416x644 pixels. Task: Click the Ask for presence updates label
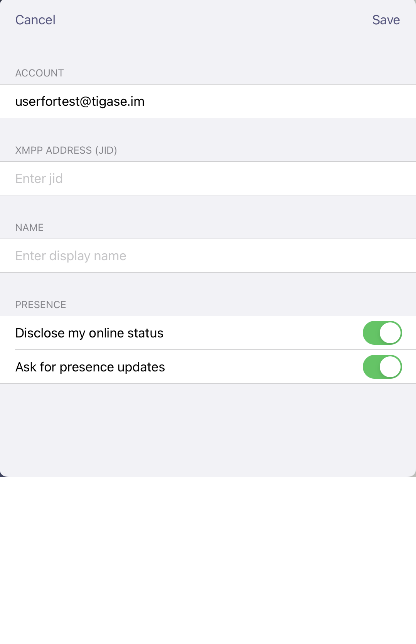point(90,367)
